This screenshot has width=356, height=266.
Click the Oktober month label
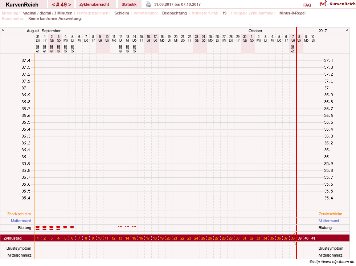click(x=255, y=31)
